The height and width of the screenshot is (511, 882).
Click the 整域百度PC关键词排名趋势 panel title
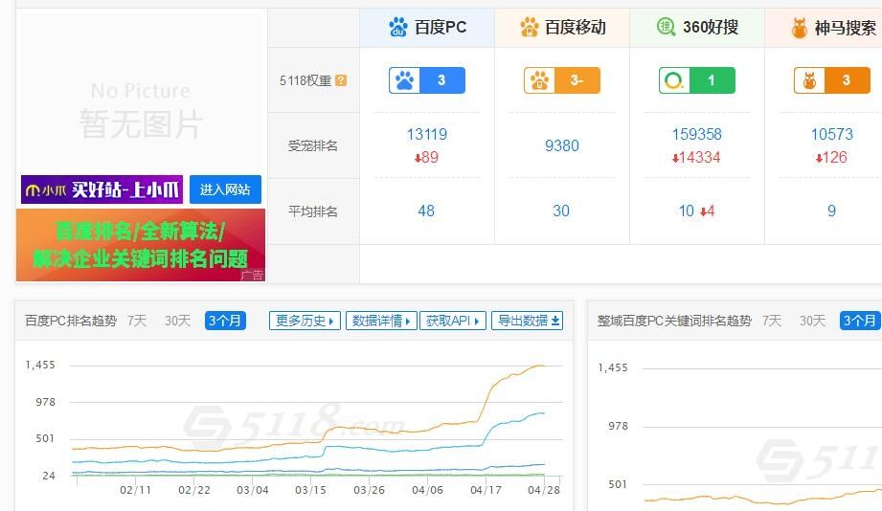click(x=674, y=321)
